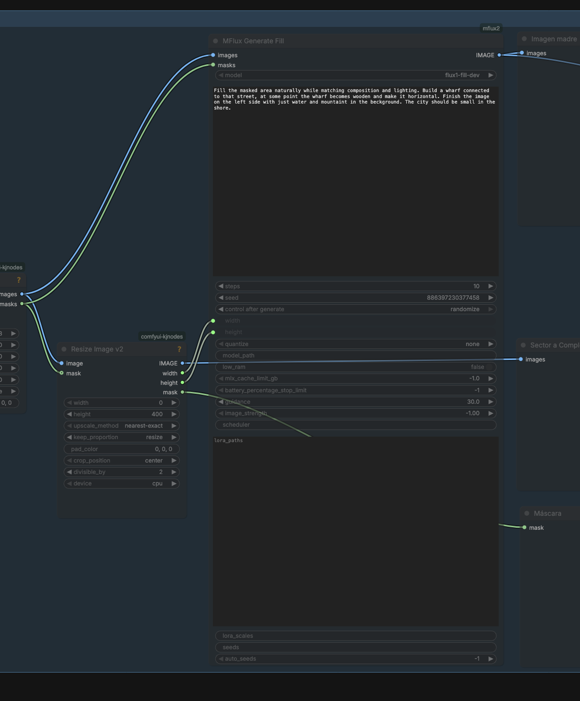Screen dimensions: 580x701
Task: Increase auto_seeds value with right arrow
Action: pyautogui.click(x=490, y=659)
